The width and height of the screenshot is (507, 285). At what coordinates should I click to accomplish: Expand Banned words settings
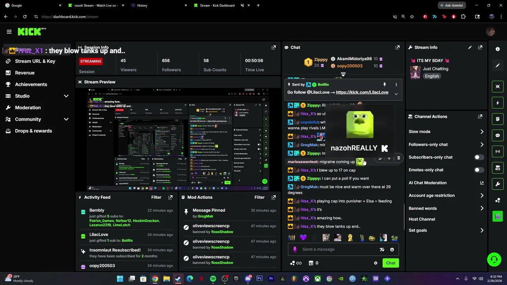[482, 208]
